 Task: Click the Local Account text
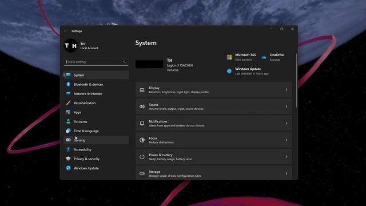click(89, 48)
